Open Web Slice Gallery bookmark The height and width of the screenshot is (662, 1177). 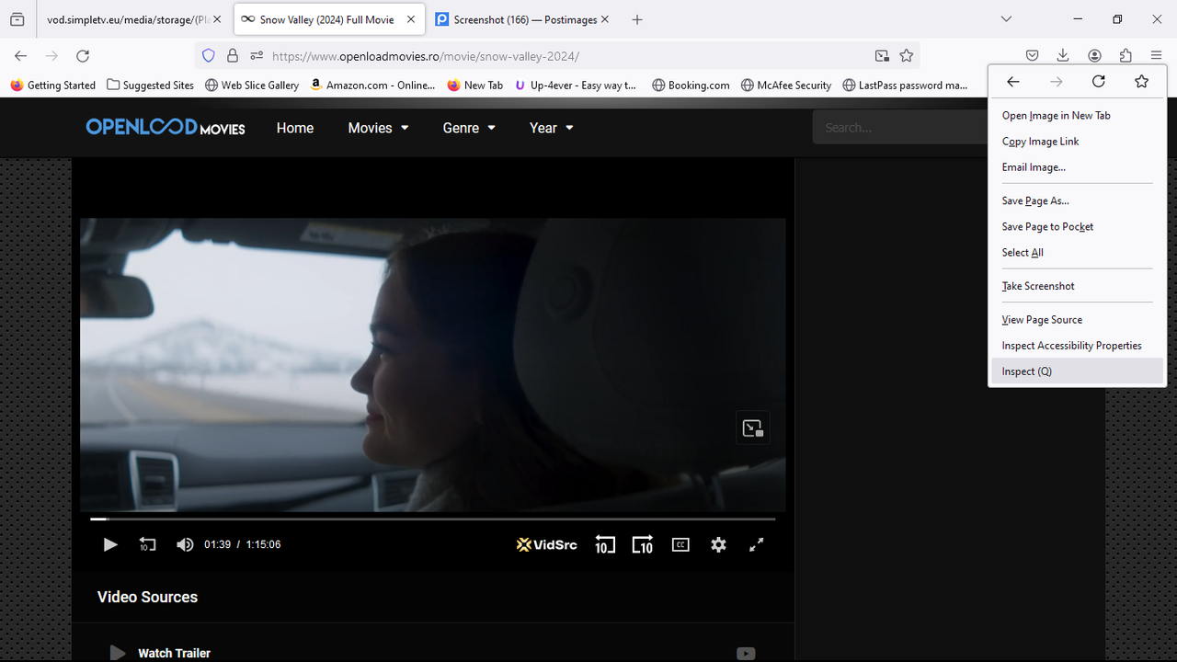(252, 86)
